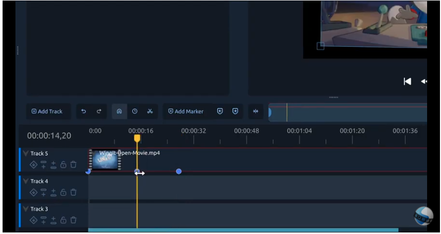Jump to the previous marker
The image size is (441, 234).
(220, 111)
